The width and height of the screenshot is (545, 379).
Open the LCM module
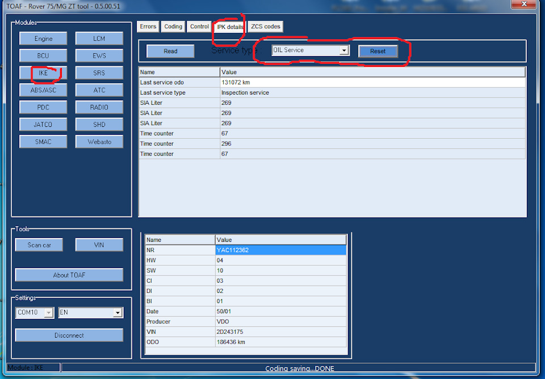99,39
